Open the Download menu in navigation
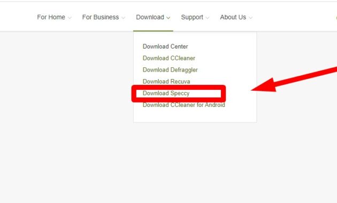337x203 pixels. pos(150,17)
